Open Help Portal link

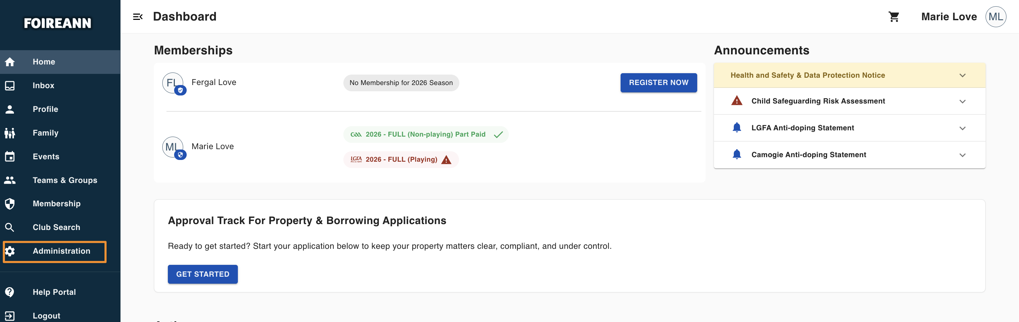click(60, 292)
